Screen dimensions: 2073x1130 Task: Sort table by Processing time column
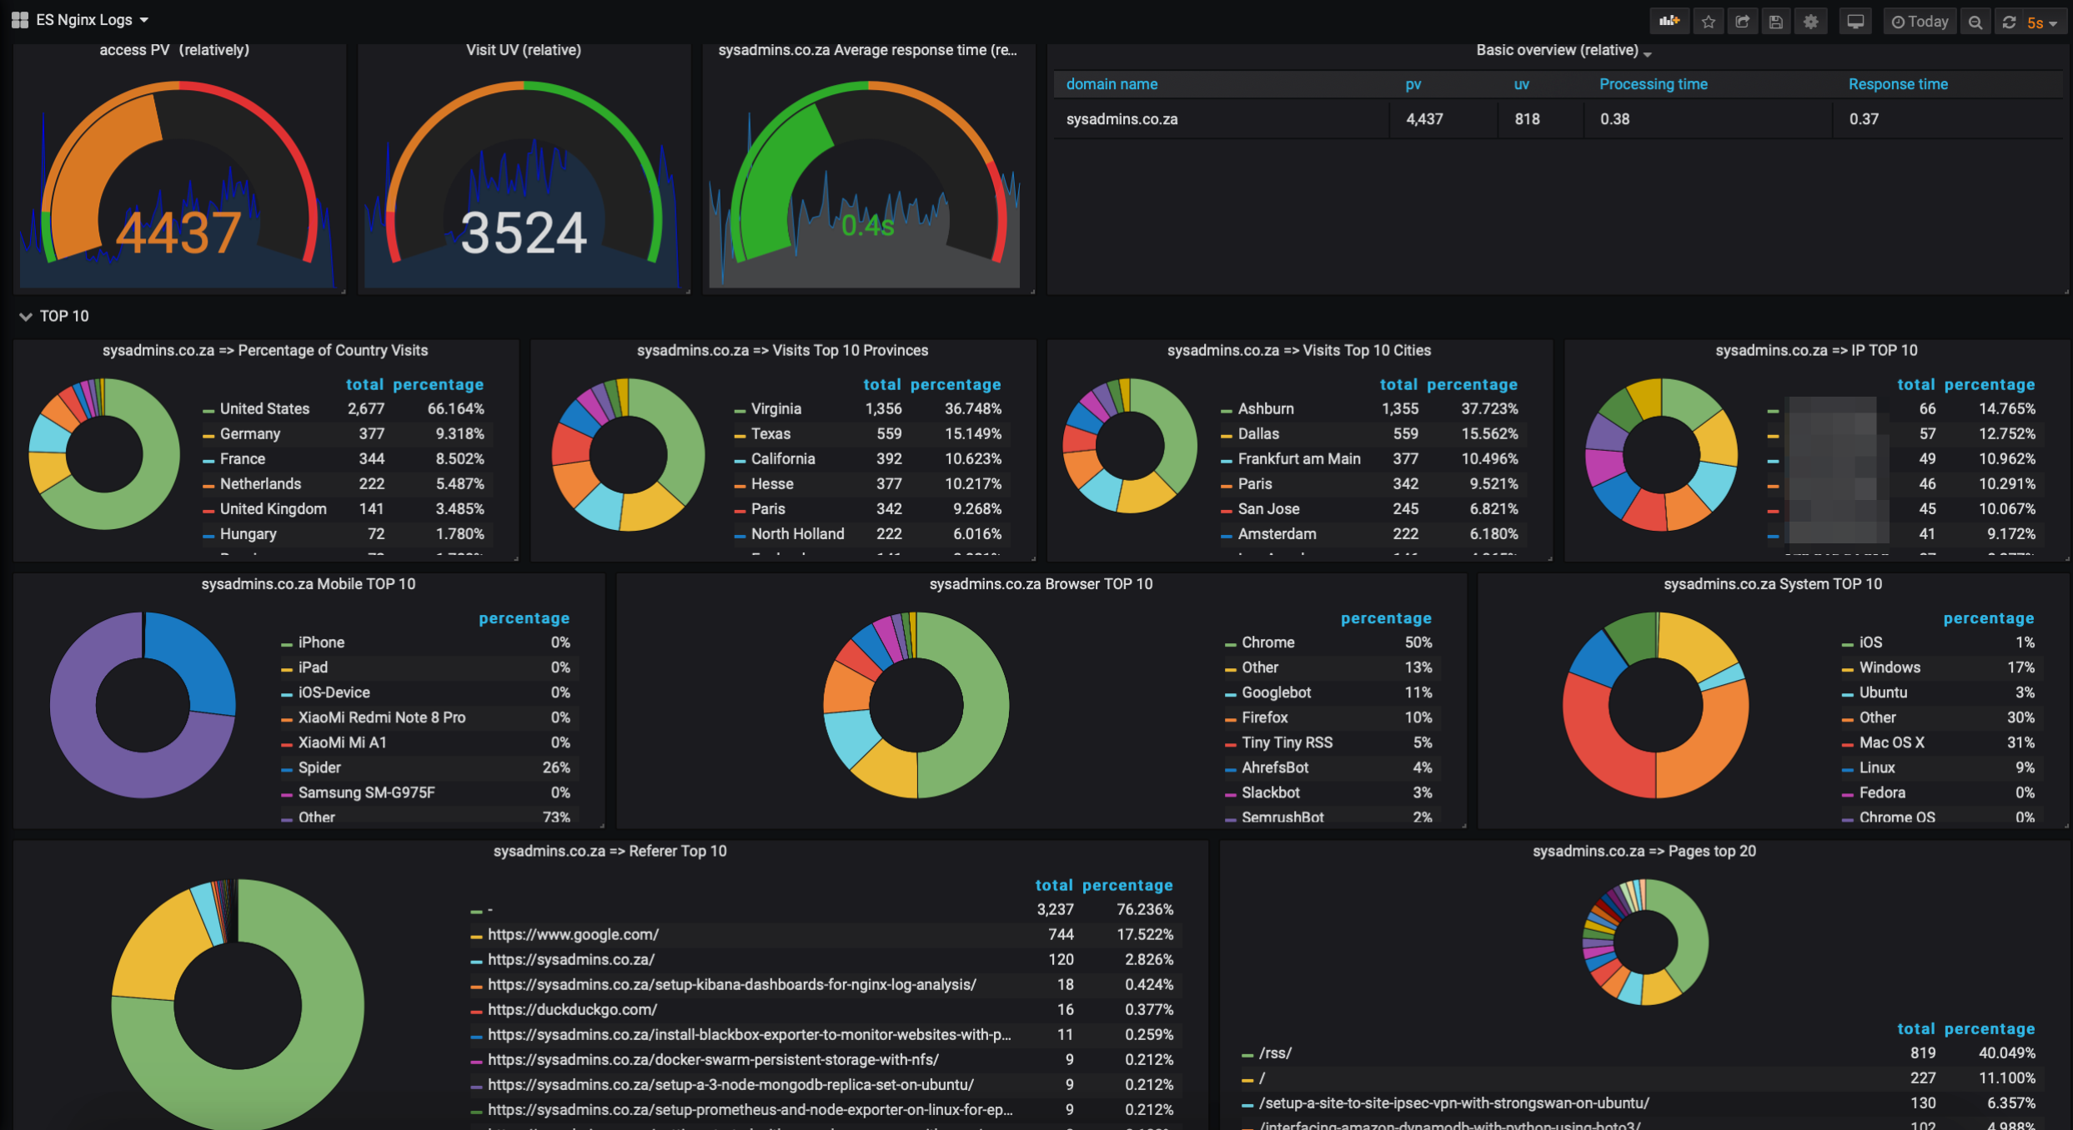tap(1653, 84)
